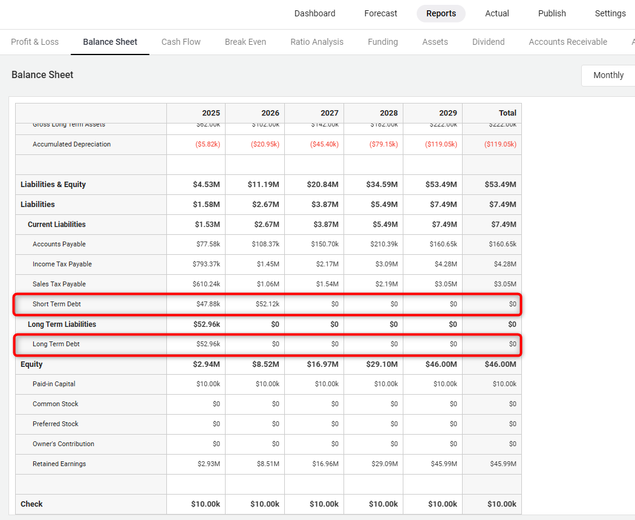The height and width of the screenshot is (520, 635).
Task: Open the Dashboard section
Action: pos(314,13)
